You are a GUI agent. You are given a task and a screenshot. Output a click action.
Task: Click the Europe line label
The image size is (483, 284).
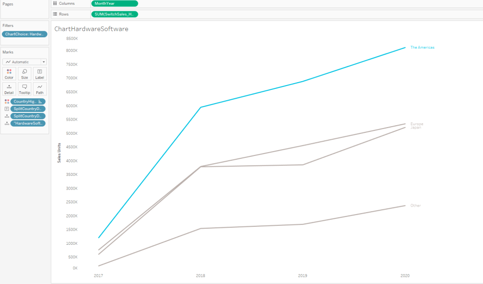click(416, 124)
